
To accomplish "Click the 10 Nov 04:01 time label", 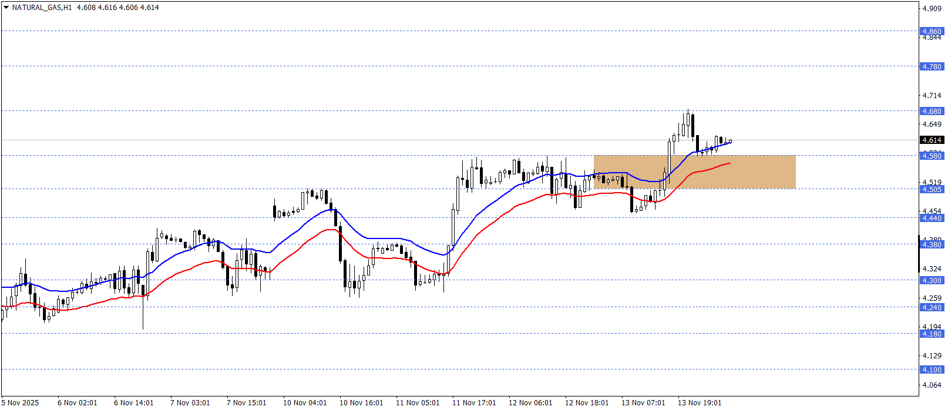I will [x=305, y=402].
